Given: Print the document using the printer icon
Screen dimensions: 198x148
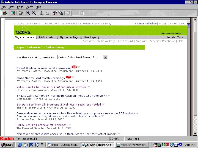Looking at the screenshot, I should tap(20, 13).
